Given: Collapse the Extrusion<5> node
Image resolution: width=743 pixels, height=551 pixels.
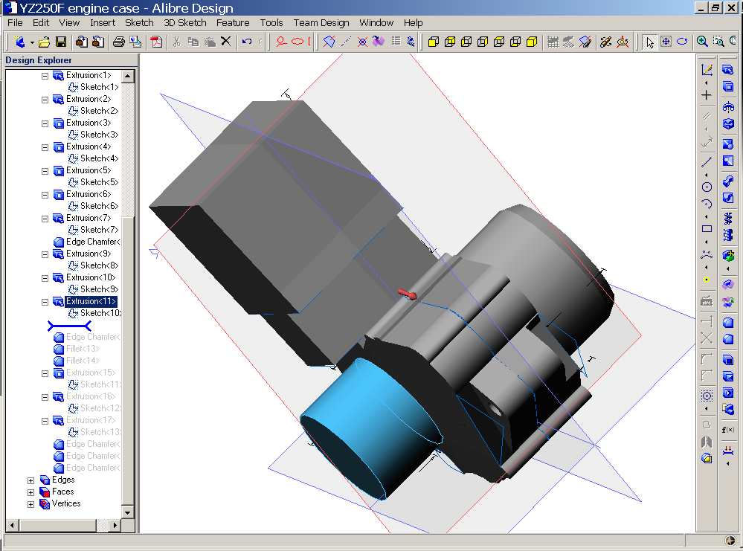Looking at the screenshot, I should point(45,171).
